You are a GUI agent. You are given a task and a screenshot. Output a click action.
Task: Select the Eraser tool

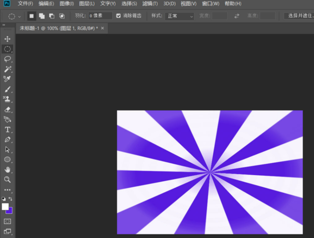pos(8,110)
